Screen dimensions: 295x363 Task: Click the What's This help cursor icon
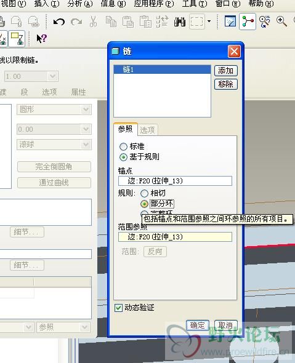tap(42, 38)
